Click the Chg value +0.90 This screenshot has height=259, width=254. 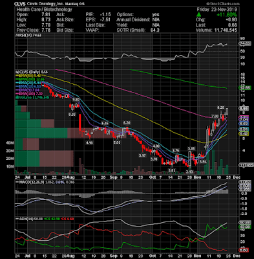tap(231, 20)
